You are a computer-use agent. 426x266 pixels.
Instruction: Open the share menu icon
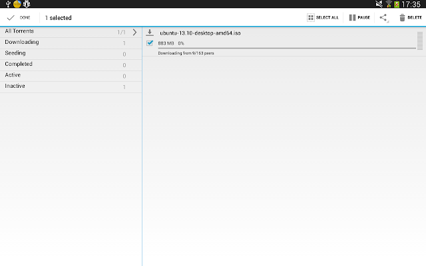[x=383, y=18]
